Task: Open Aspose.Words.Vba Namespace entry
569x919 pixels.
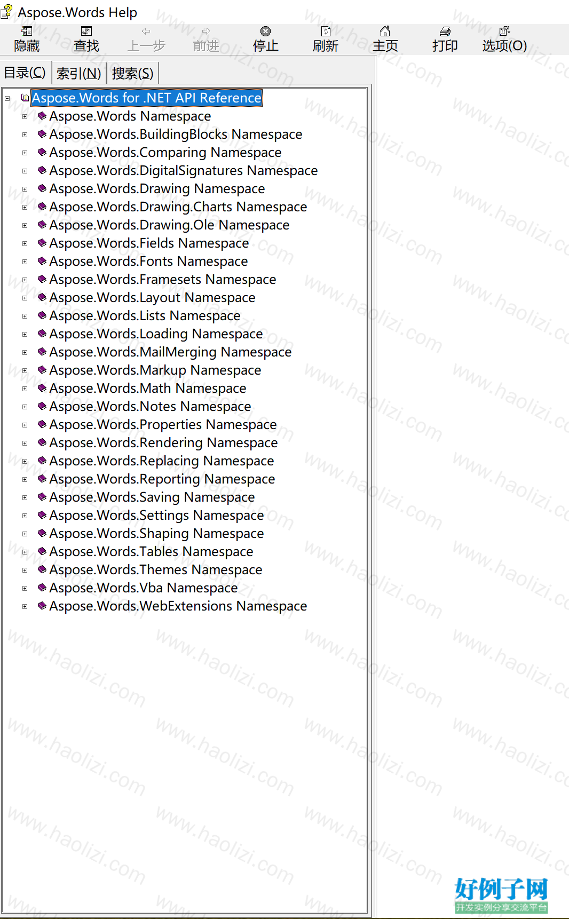Action: pos(144,588)
